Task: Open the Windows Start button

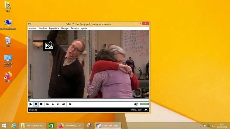Action: (x=4, y=126)
